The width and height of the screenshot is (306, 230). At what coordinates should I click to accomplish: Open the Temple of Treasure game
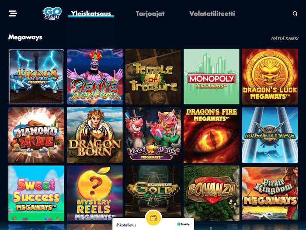[153, 76]
